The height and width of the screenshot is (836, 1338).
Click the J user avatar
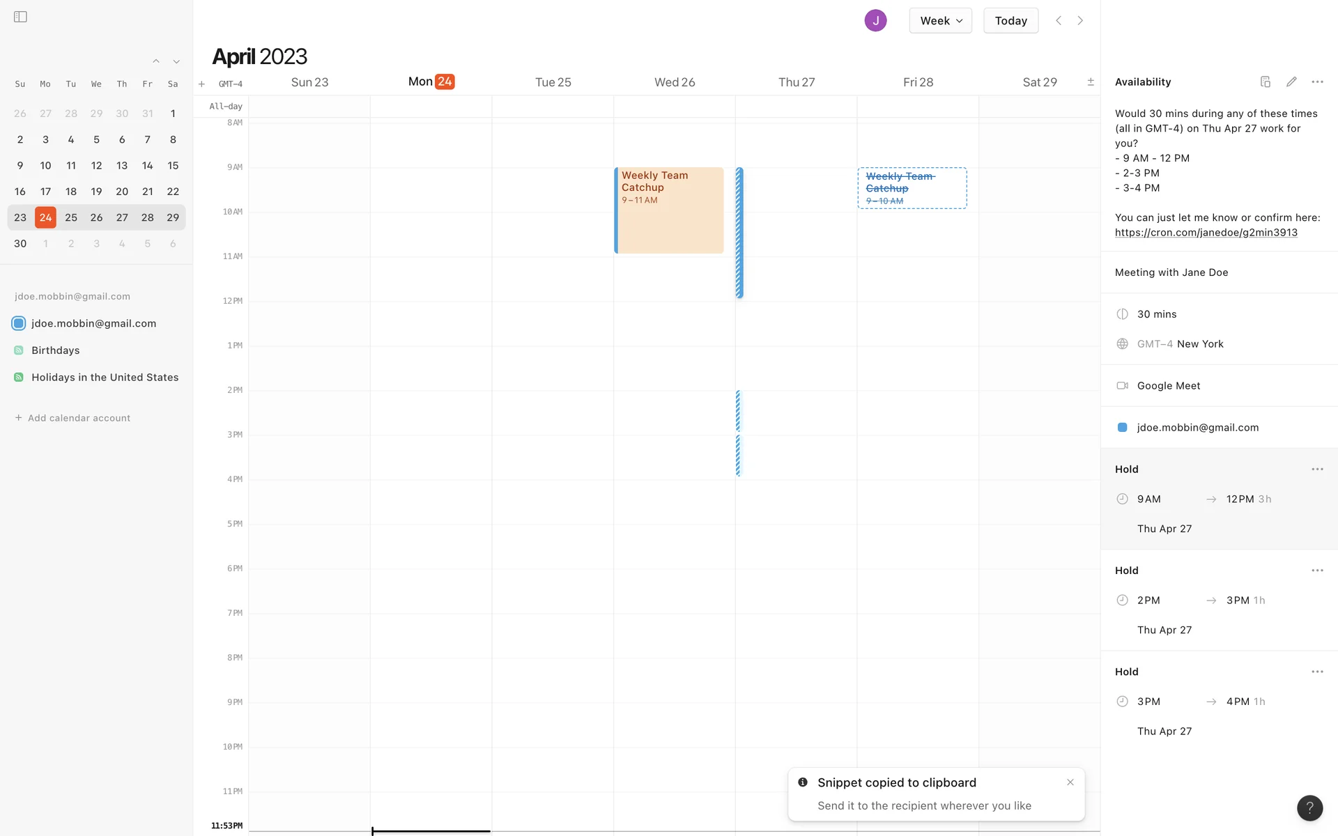point(875,20)
